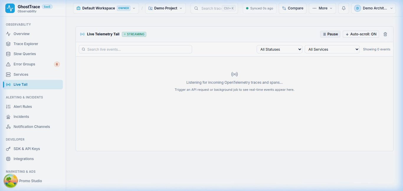Open the Demo Architect account menu

click(x=373, y=8)
